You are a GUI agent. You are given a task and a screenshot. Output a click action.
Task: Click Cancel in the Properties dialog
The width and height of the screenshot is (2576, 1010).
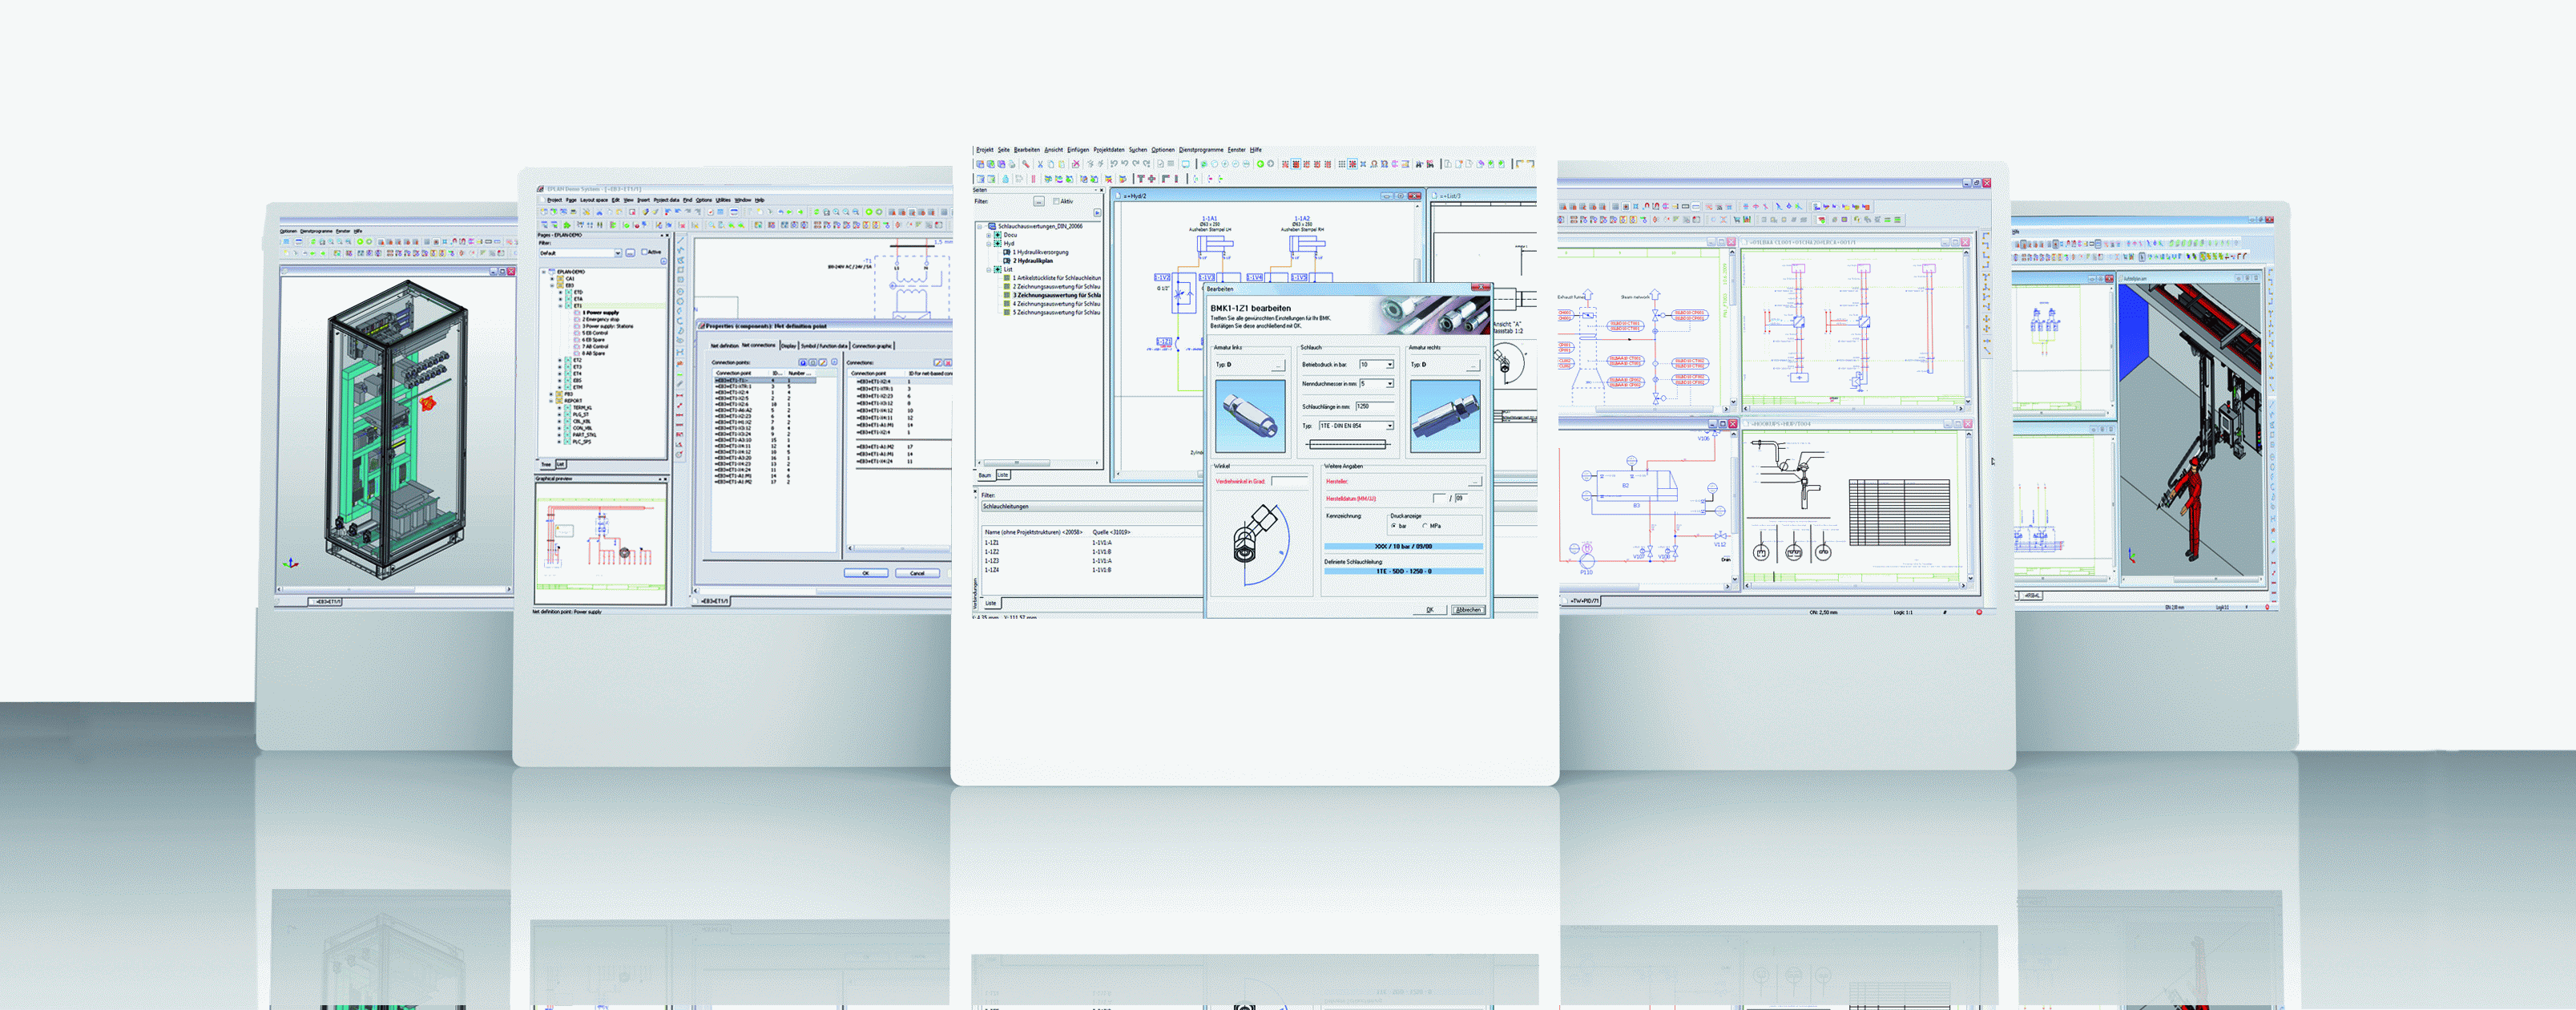point(917,573)
